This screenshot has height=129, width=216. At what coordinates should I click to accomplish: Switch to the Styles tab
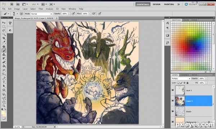click(x=194, y=20)
